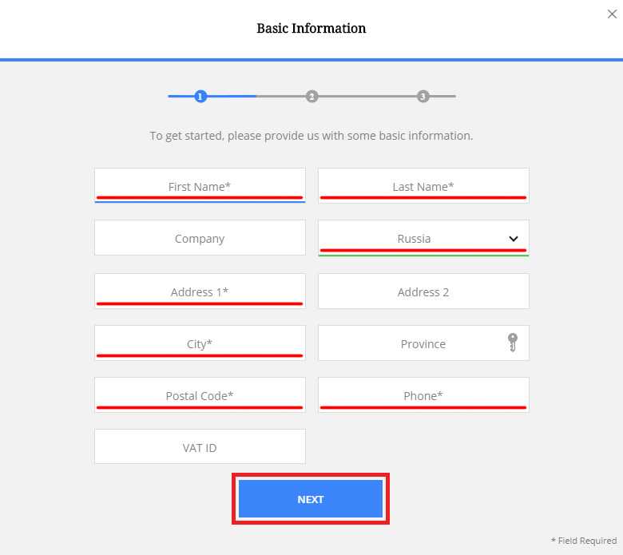Jump to step 3 circle indicator

click(x=423, y=96)
